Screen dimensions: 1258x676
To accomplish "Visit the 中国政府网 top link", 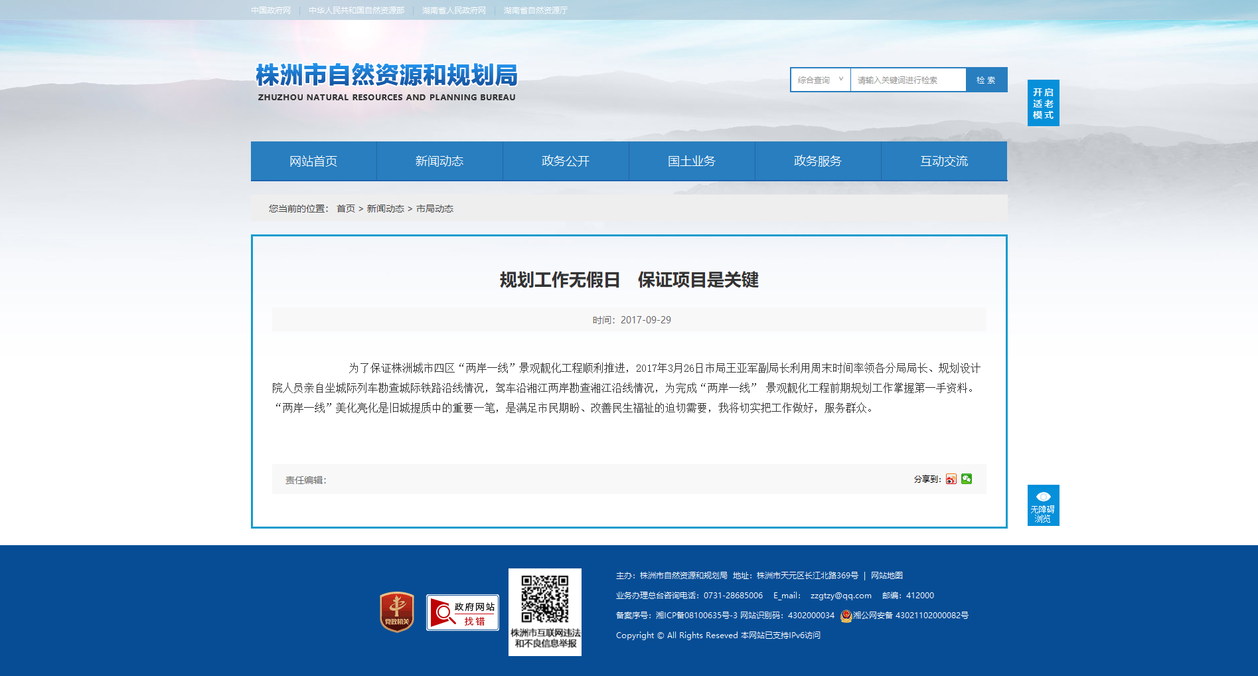I will point(271,11).
